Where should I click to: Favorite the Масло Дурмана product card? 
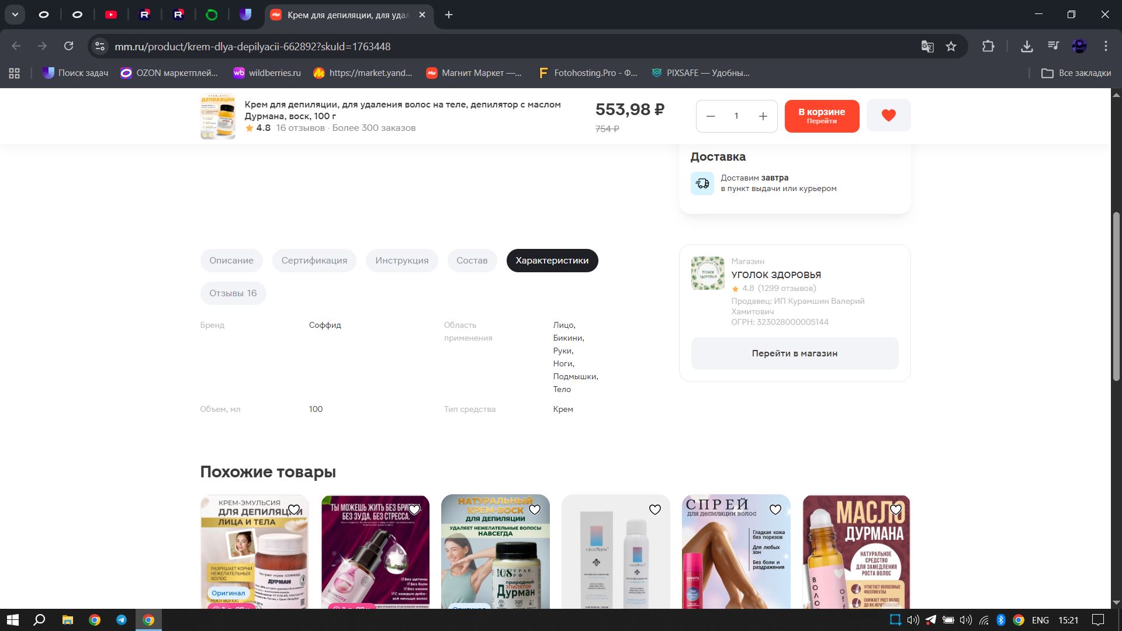896,509
